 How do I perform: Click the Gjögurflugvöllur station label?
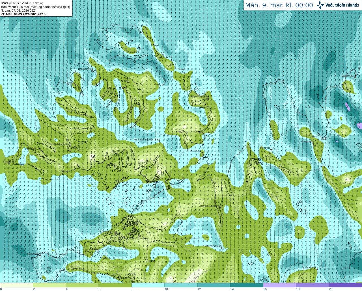199,96
